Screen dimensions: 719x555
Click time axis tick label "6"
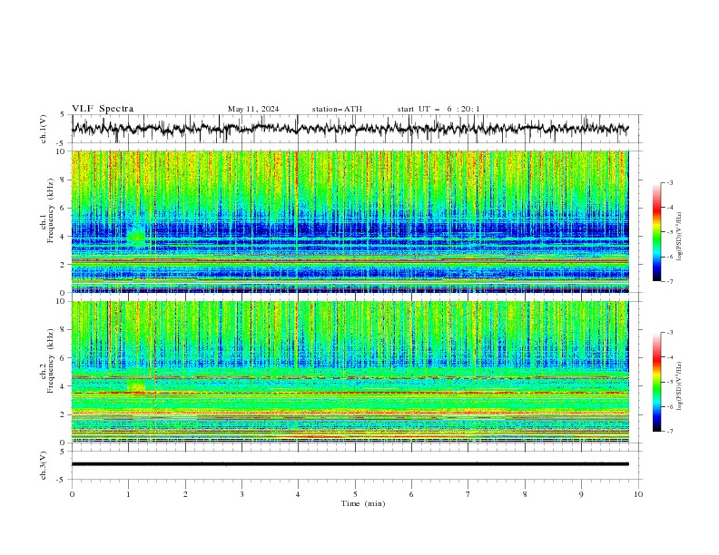tap(411, 494)
